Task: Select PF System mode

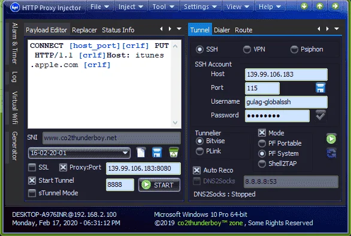Action: tap(279, 153)
